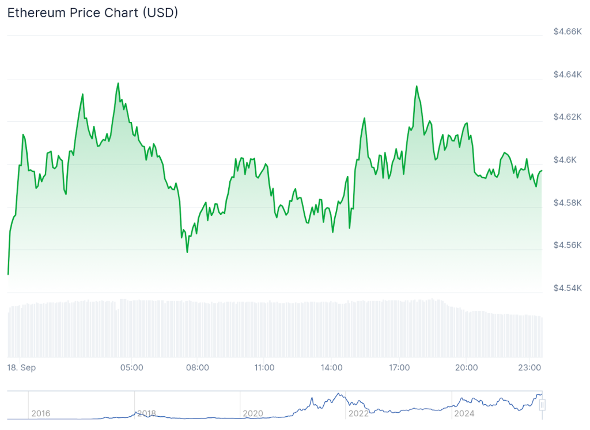Click the 2016 label in the navigator
This screenshot has width=590, height=430.
click(x=40, y=413)
